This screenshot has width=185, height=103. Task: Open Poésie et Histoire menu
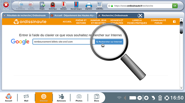[81, 22]
